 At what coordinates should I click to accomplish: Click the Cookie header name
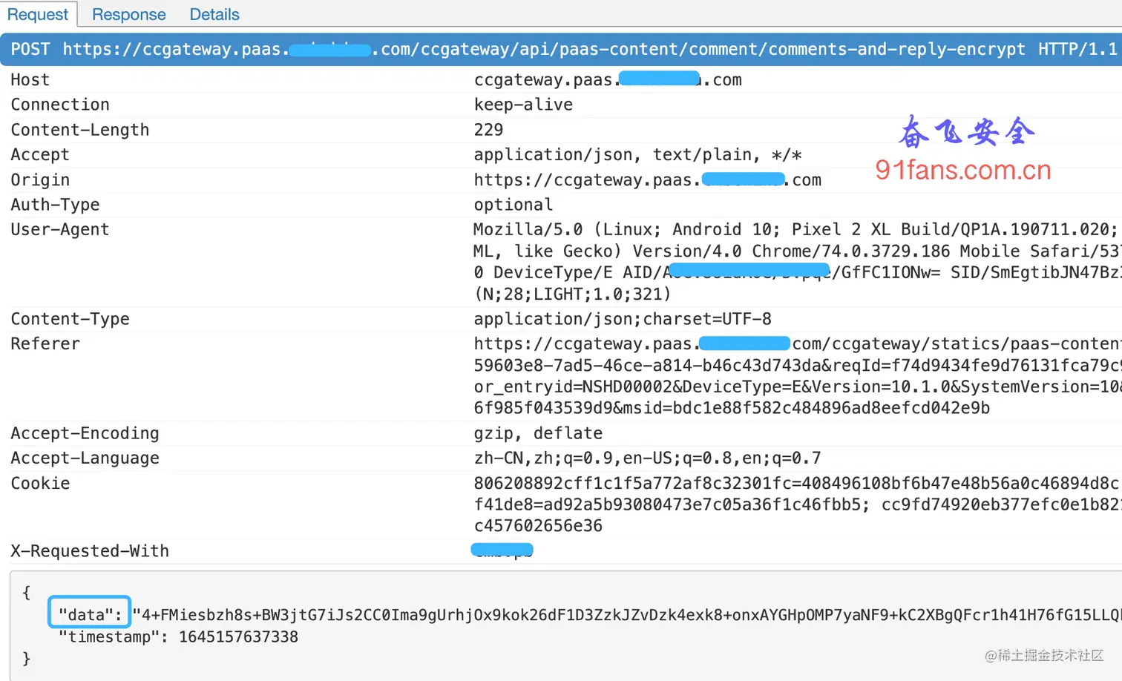coord(40,483)
